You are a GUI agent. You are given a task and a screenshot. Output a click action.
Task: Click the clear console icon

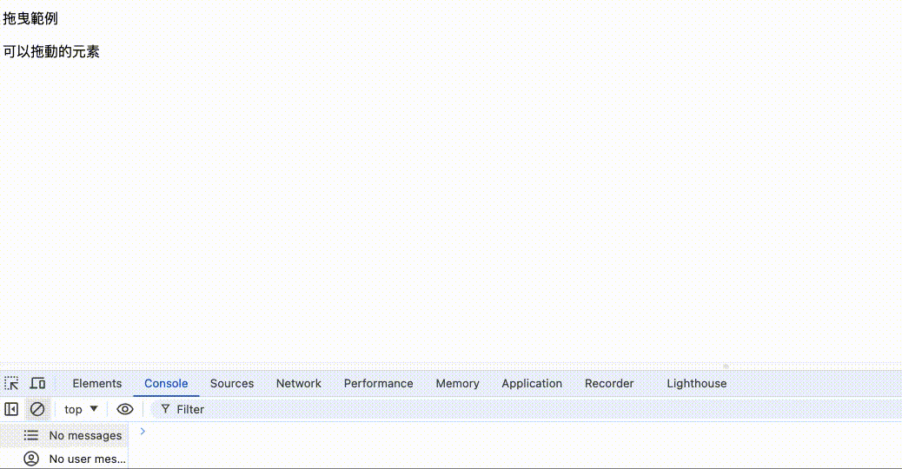click(x=37, y=409)
